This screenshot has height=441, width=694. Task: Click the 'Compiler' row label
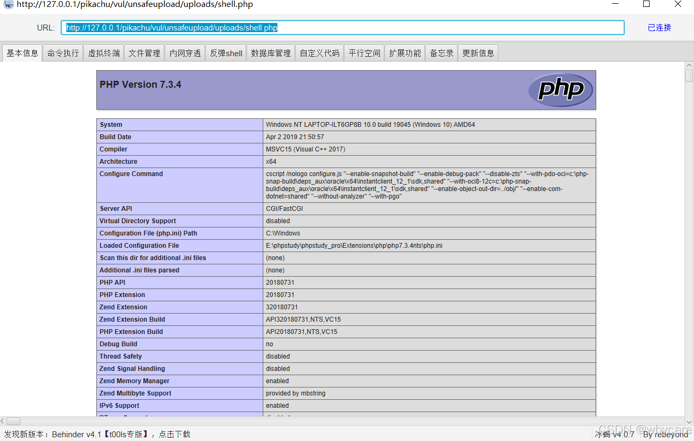113,149
